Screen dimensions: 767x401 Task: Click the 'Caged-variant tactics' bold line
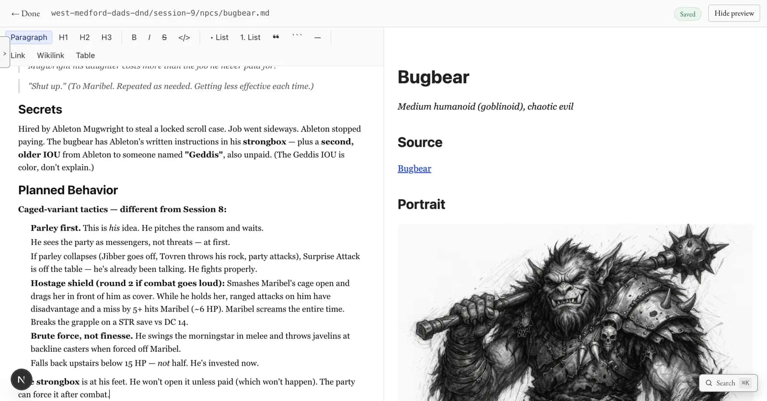122,209
